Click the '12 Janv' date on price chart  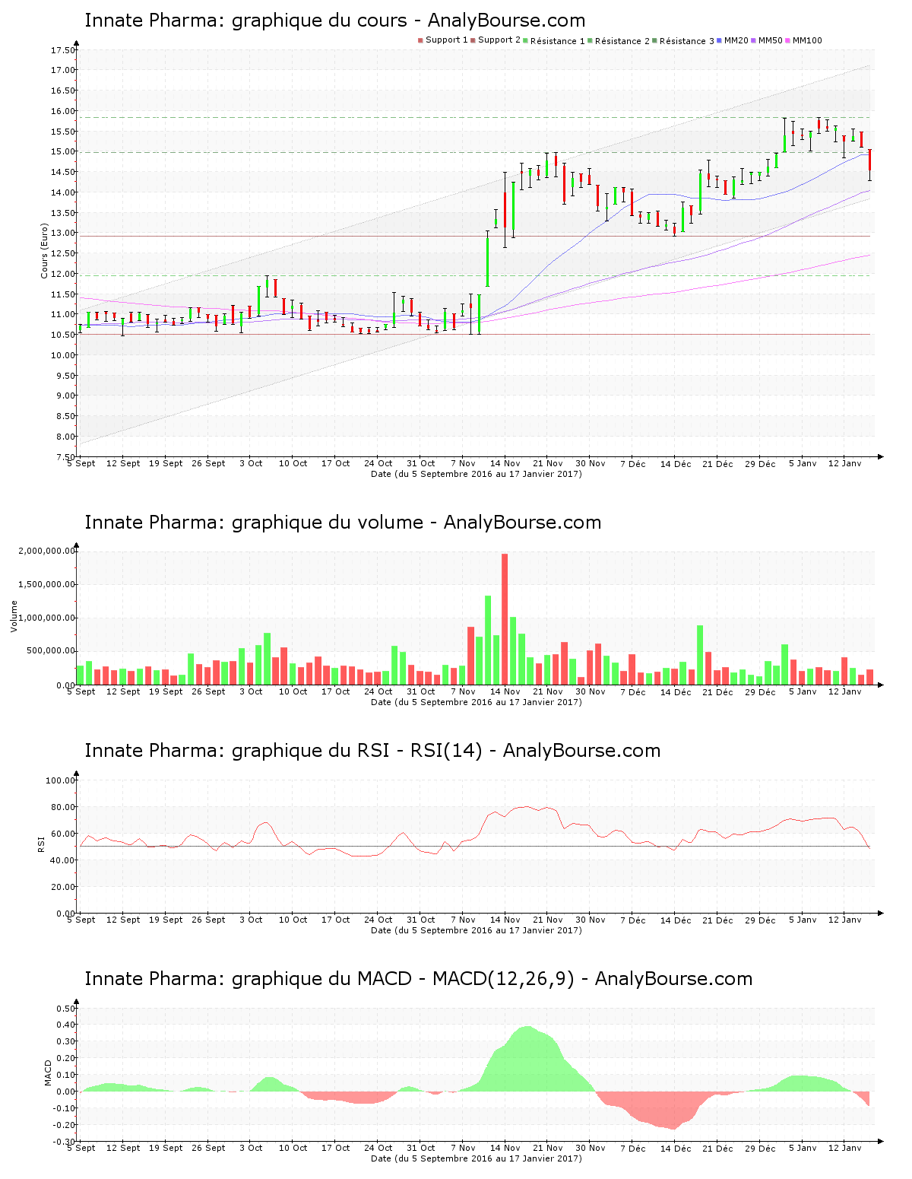pyautogui.click(x=844, y=463)
